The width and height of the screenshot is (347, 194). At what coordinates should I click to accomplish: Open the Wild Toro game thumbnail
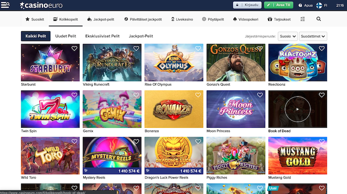click(50, 155)
